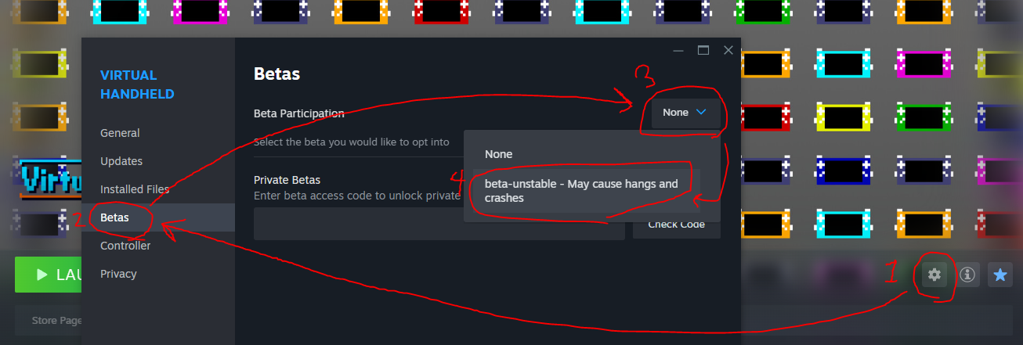1023x345 pixels.
Task: Click the favorite star icon
Action: click(x=1000, y=275)
